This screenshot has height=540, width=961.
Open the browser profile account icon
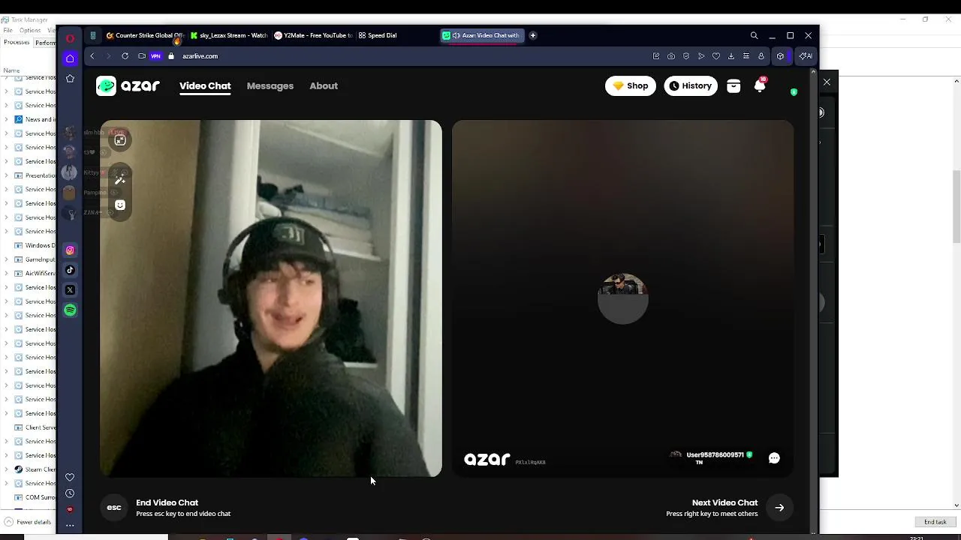click(761, 56)
